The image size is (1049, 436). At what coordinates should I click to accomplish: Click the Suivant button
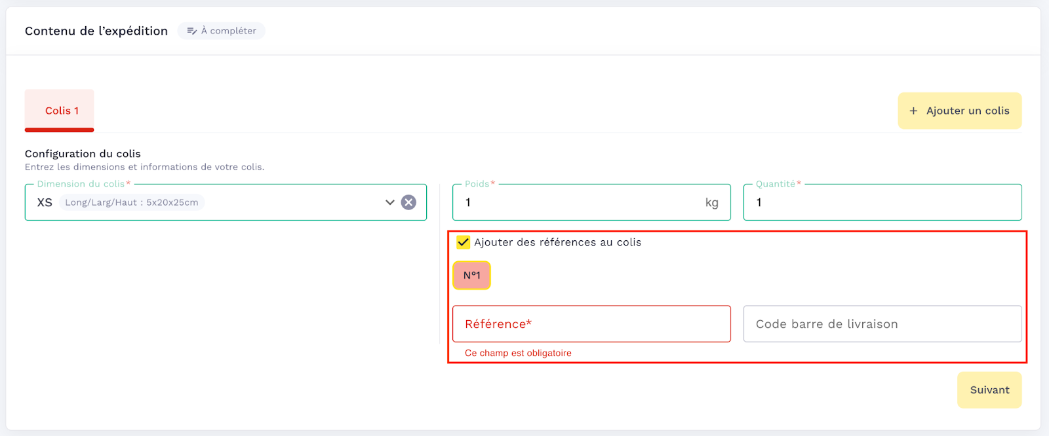tap(989, 390)
